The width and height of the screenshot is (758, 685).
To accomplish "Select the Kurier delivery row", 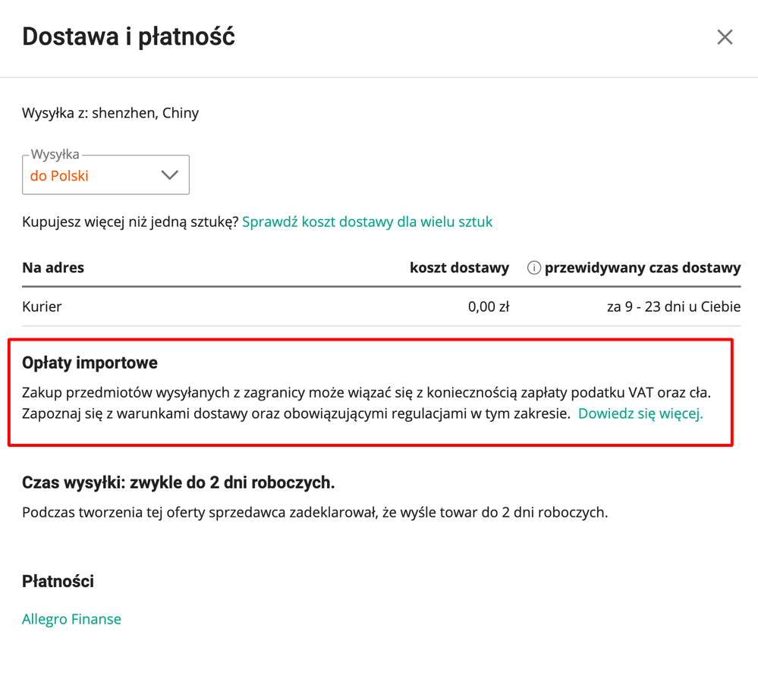I will 382,306.
